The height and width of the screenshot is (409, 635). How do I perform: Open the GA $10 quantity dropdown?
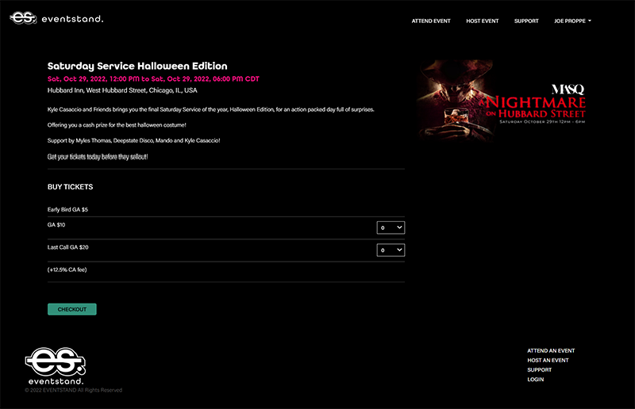coord(391,227)
